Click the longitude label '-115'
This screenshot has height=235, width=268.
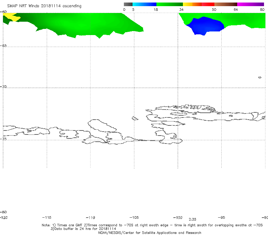click(x=47, y=217)
